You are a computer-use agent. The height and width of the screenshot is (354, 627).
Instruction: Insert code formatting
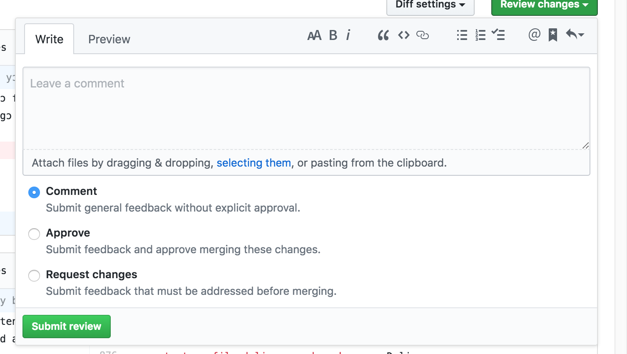(x=404, y=35)
